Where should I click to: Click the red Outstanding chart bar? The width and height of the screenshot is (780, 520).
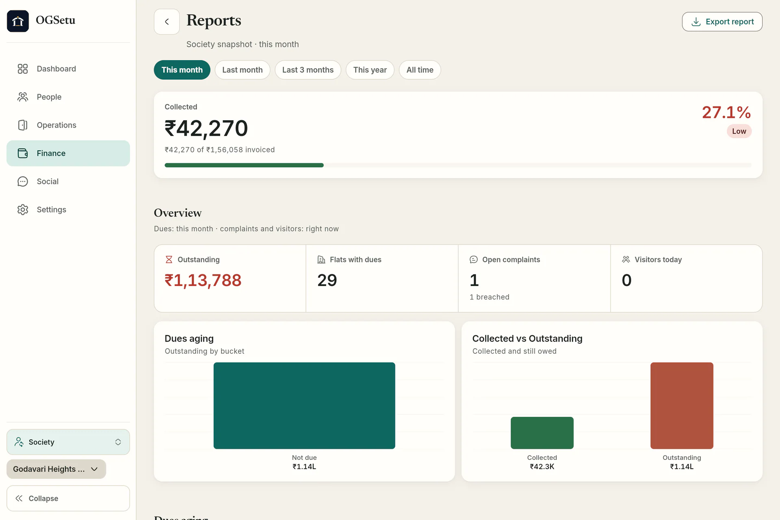(682, 405)
